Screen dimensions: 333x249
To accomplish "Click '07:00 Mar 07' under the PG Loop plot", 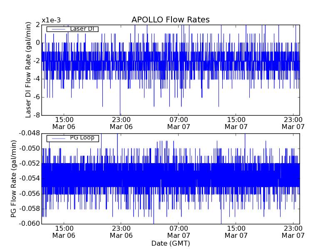I will 179,232.
